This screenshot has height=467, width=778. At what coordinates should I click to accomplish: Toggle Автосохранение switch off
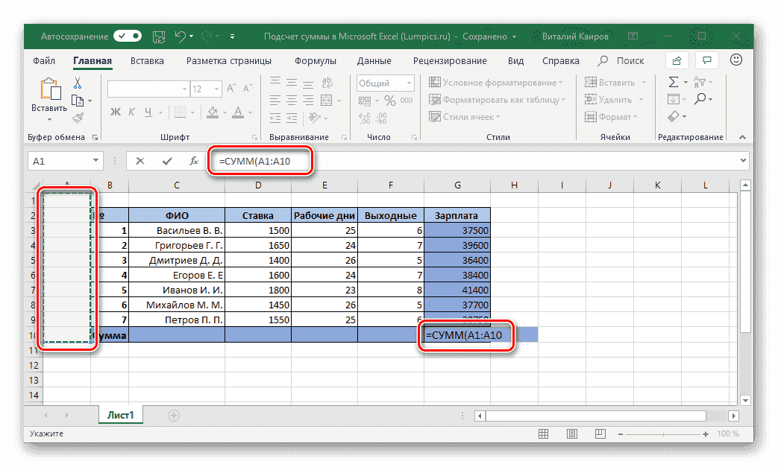[127, 35]
